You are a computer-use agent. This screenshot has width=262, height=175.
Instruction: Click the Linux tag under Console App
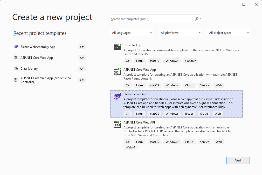click(140, 61)
